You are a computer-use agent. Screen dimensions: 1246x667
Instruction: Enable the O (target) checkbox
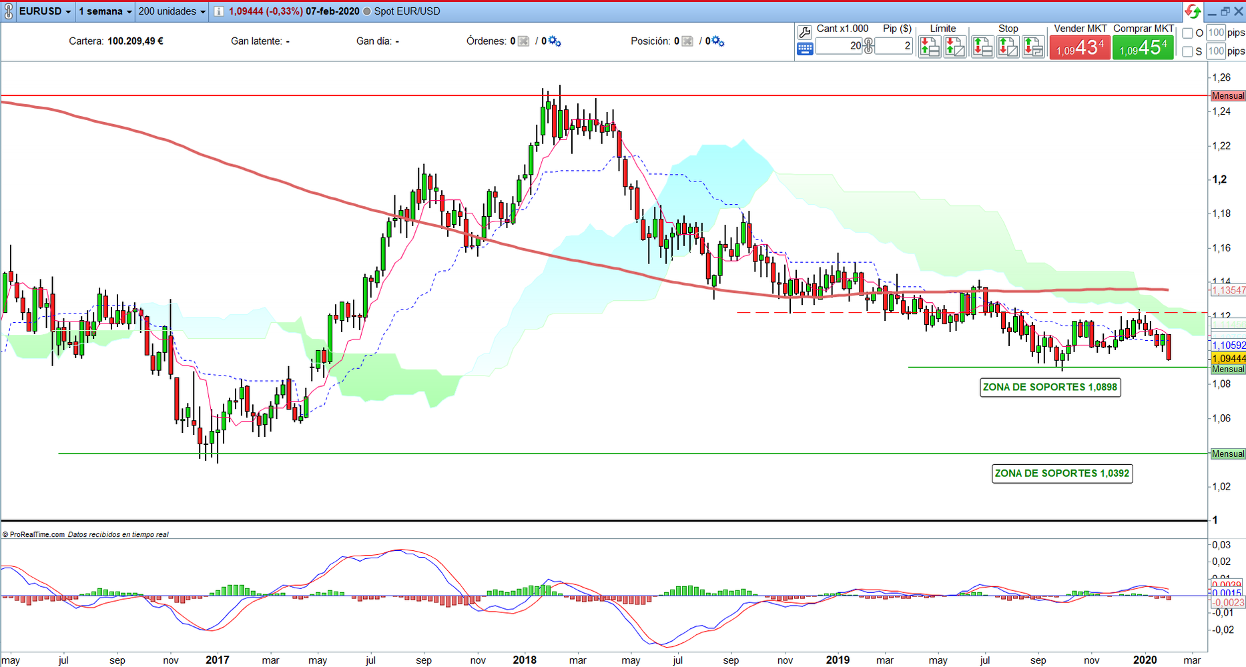(x=1188, y=33)
